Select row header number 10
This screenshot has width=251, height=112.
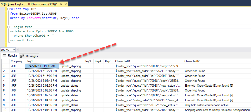point(5,110)
